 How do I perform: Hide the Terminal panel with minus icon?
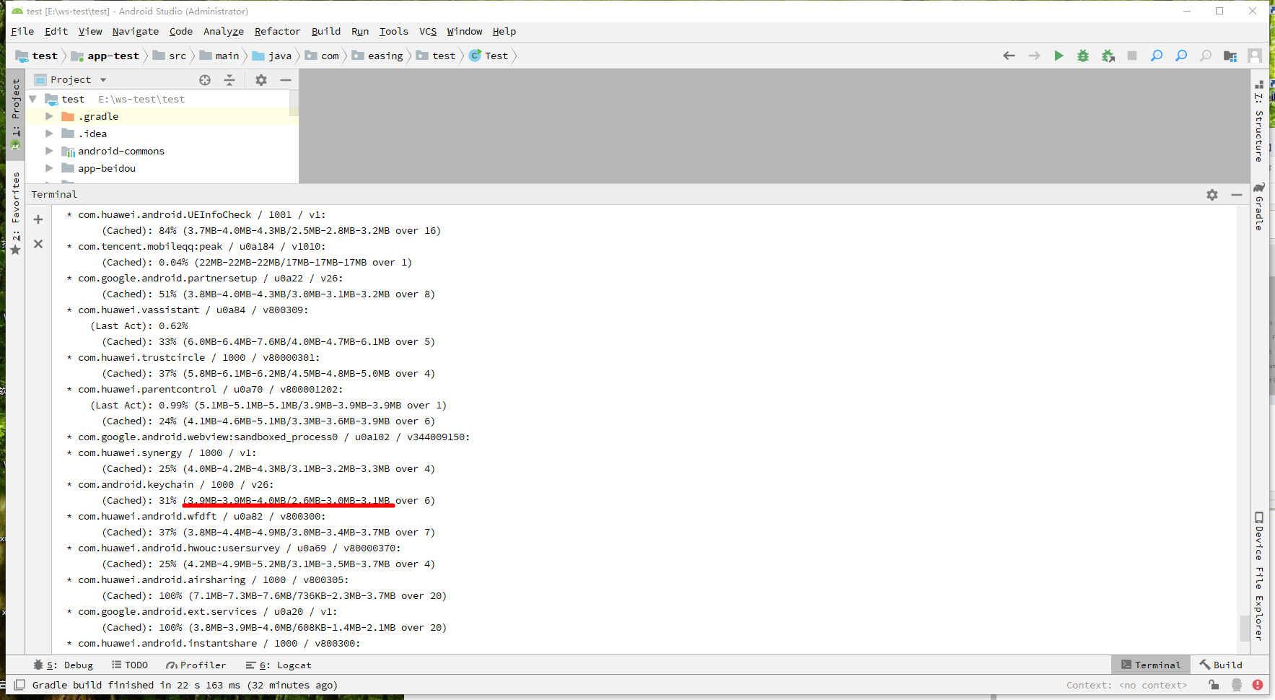click(x=1237, y=195)
